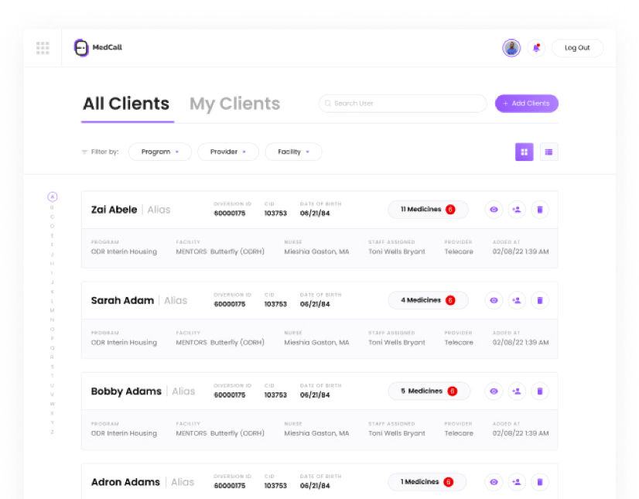Click the Log Out button

tap(577, 48)
